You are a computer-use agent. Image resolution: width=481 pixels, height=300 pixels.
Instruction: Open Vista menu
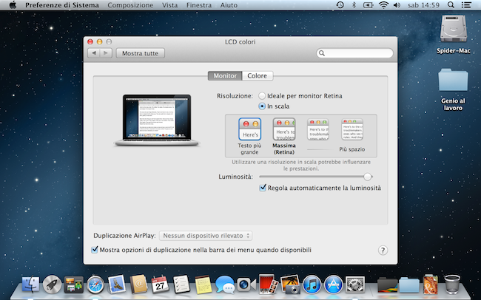(169, 5)
